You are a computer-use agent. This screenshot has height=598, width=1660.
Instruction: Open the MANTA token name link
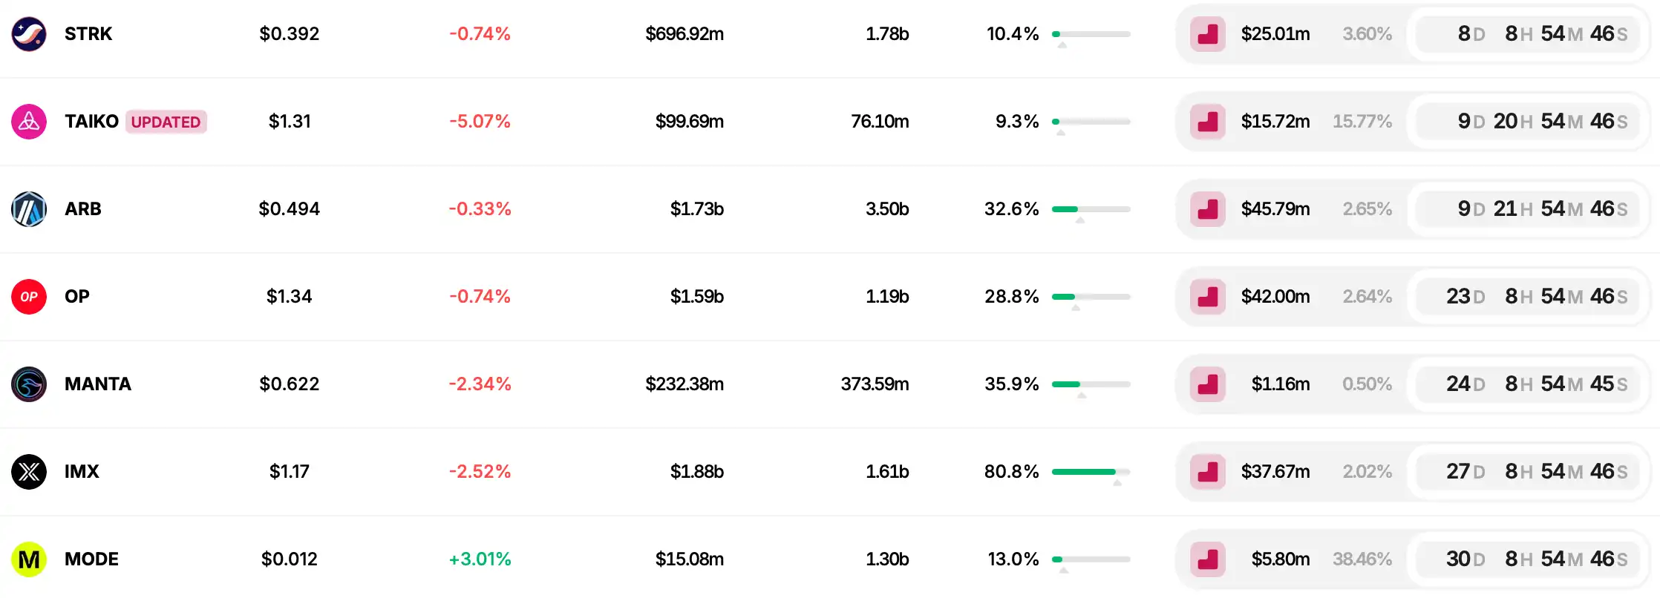tap(98, 384)
